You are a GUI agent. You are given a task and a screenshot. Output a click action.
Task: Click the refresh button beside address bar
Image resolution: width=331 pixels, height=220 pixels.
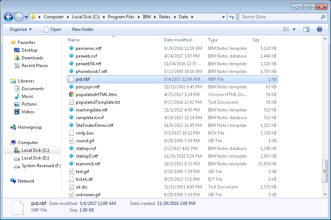pyautogui.click(x=232, y=17)
